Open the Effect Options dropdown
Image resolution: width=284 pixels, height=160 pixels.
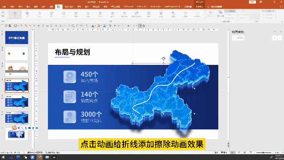pos(210,14)
